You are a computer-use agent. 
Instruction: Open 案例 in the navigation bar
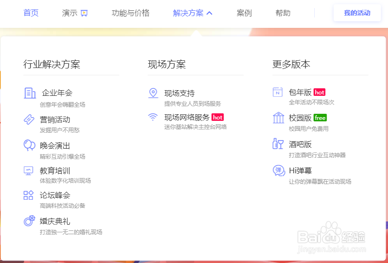pos(244,13)
